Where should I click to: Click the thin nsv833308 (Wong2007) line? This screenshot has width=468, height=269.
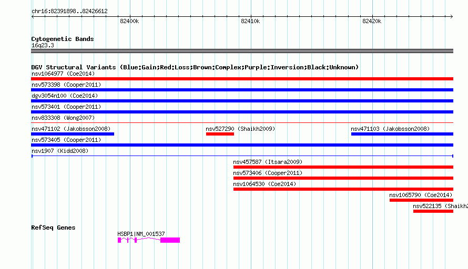coord(242,122)
